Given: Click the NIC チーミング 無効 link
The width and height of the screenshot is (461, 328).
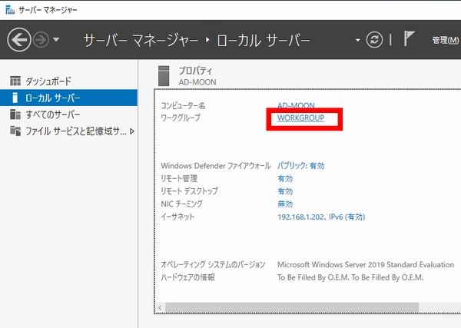Looking at the screenshot, I should (x=285, y=204).
